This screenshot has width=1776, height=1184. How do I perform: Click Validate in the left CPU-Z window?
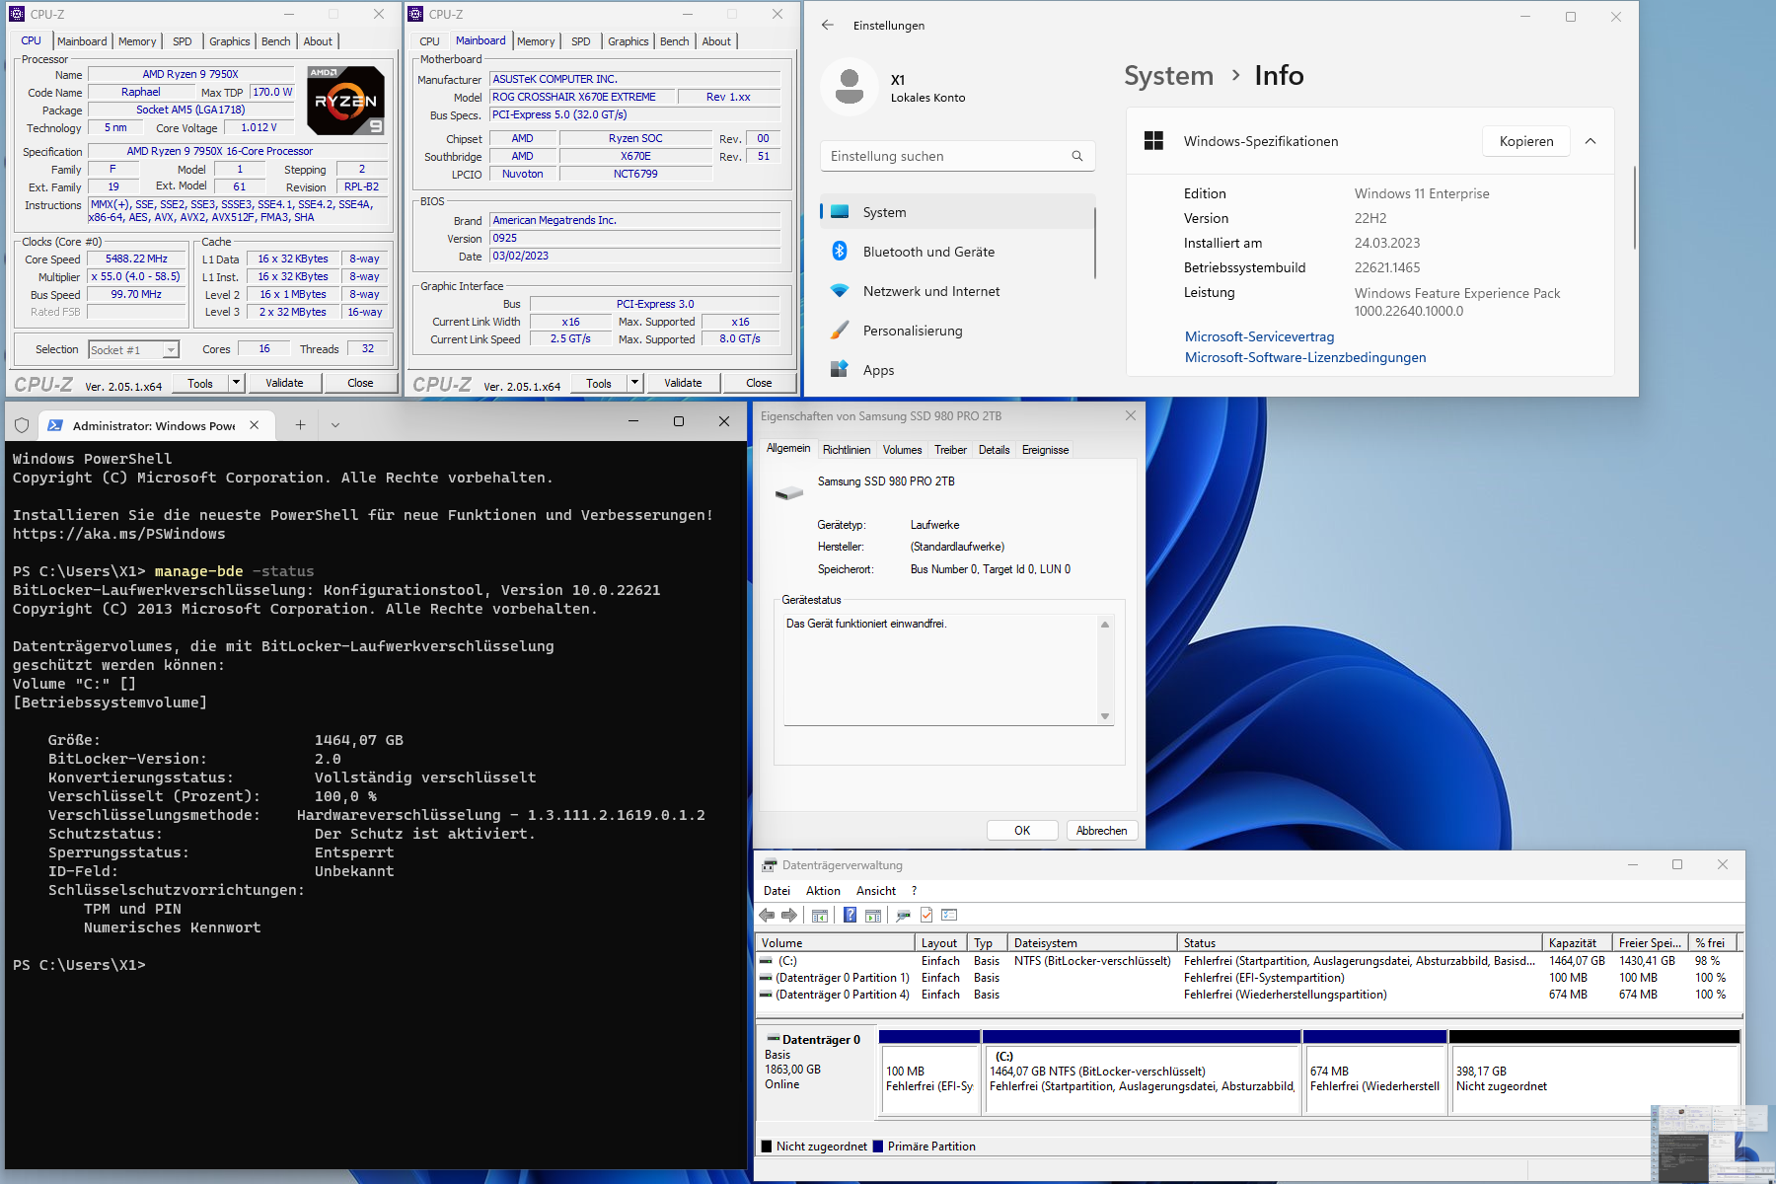coord(284,383)
